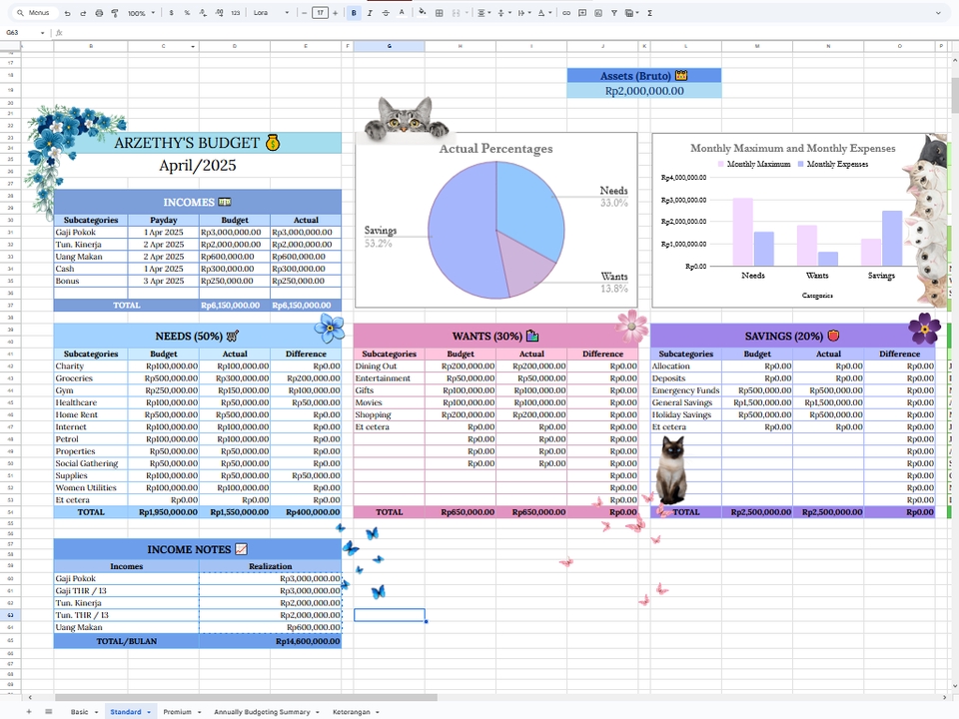959x719 pixels.
Task: Toggle bold formatting in the toolbar
Action: (x=354, y=12)
